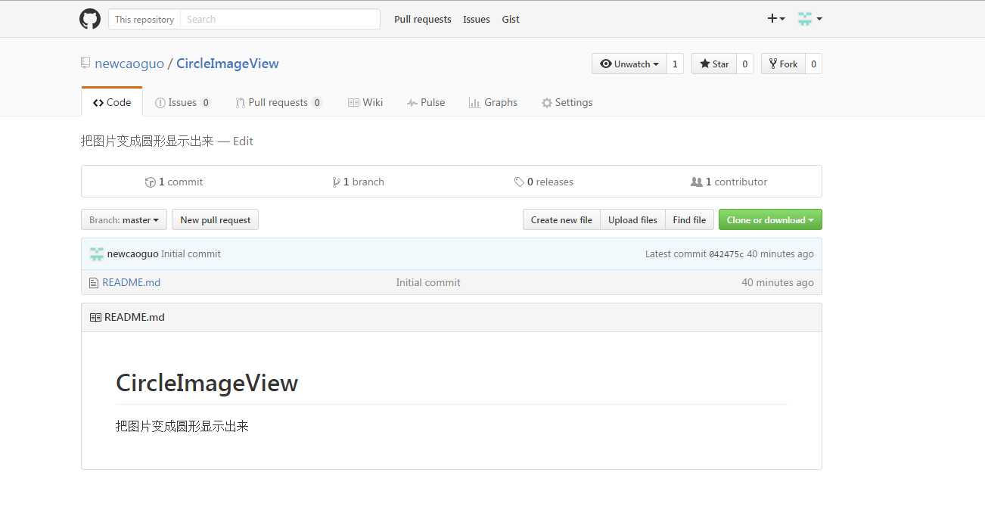The height and width of the screenshot is (513, 985).
Task: Switch to the Pull requests repository tab
Action: click(x=278, y=102)
